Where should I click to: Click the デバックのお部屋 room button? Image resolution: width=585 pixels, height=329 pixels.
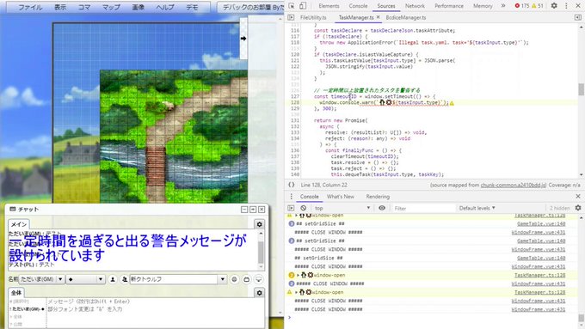251,7
